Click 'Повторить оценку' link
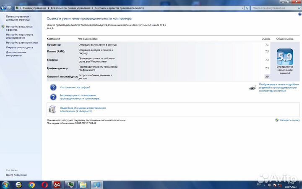302x189 pixels. point(289,120)
